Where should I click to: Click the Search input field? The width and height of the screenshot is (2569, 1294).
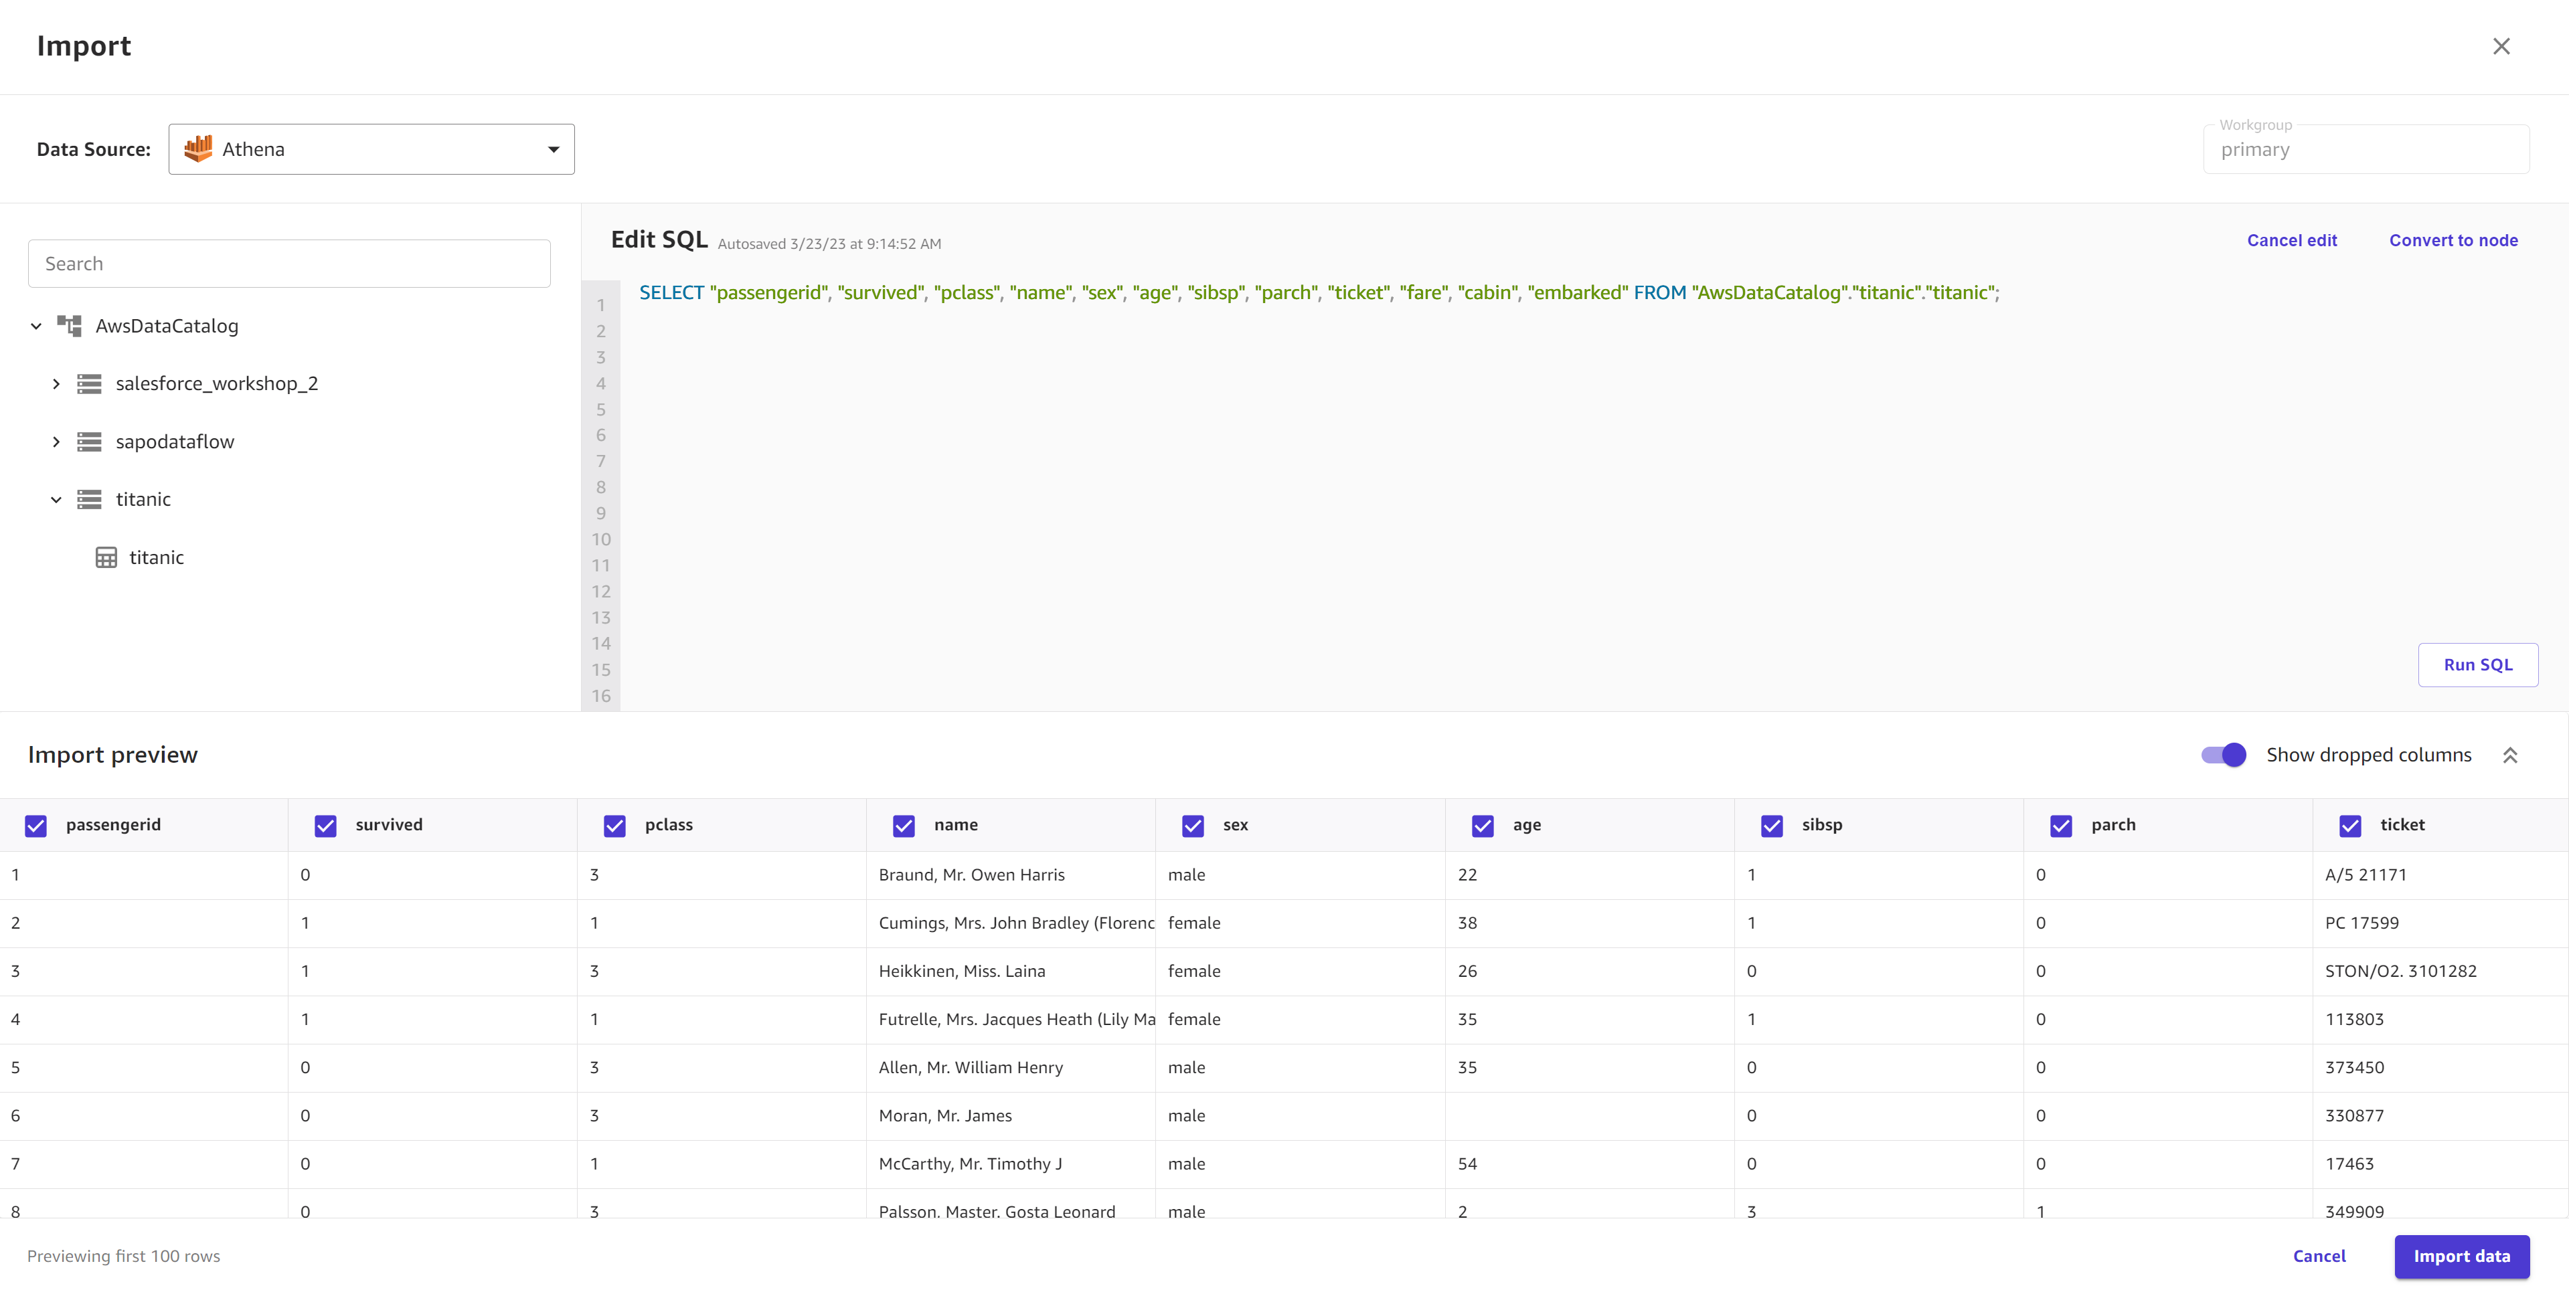289,262
